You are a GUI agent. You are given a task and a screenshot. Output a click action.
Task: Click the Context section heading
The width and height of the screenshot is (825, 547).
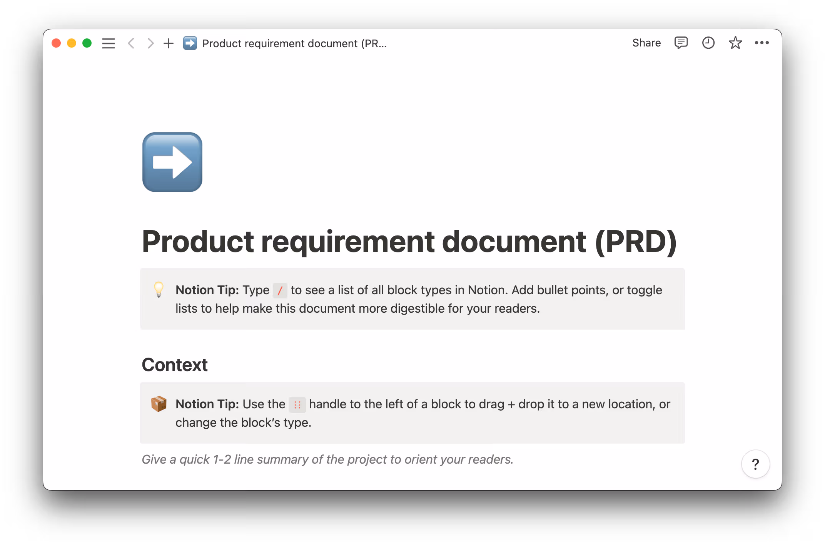point(174,364)
